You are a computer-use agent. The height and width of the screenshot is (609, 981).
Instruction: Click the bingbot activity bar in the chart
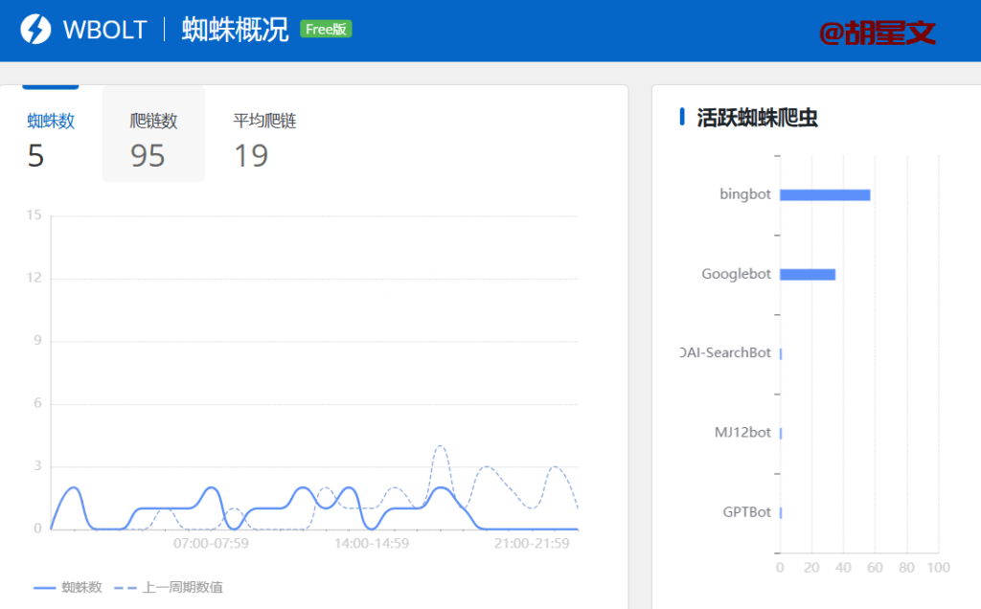point(824,194)
